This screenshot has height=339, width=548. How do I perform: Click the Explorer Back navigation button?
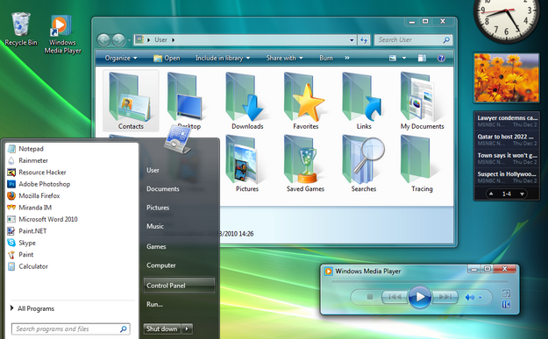[x=103, y=39]
